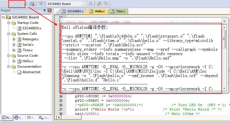Click editor horizontal scrollbar left arrow
Viewport: 230px width, 123px height.
click(x=59, y=117)
